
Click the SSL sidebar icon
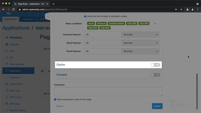pyautogui.click(x=7, y=57)
